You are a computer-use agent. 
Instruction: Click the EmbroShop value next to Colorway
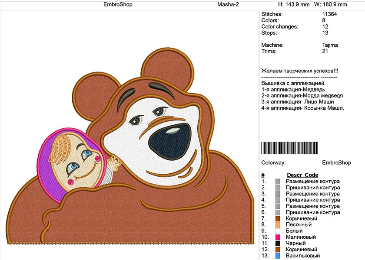pyautogui.click(x=336, y=163)
